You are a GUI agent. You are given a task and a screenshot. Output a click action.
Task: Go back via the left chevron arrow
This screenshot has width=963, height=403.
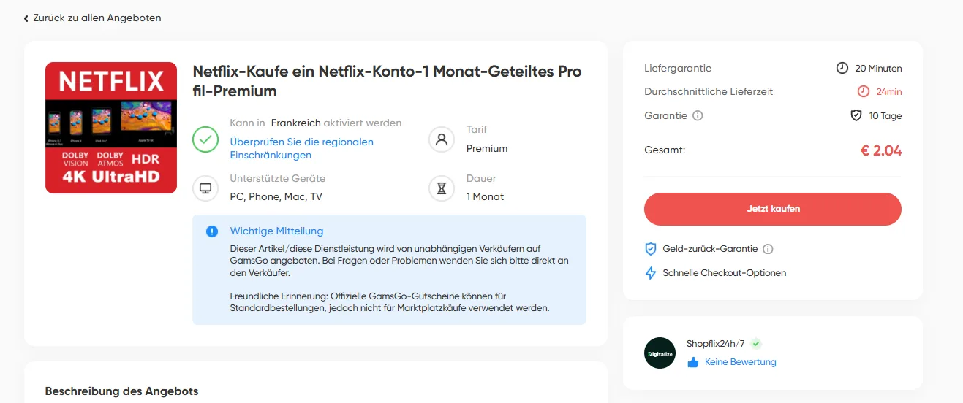pos(26,18)
